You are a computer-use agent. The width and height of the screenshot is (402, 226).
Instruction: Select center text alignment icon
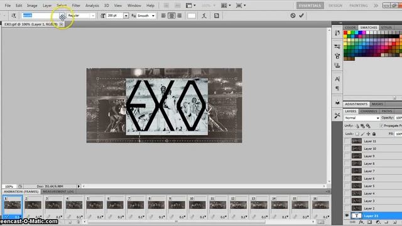(171, 16)
